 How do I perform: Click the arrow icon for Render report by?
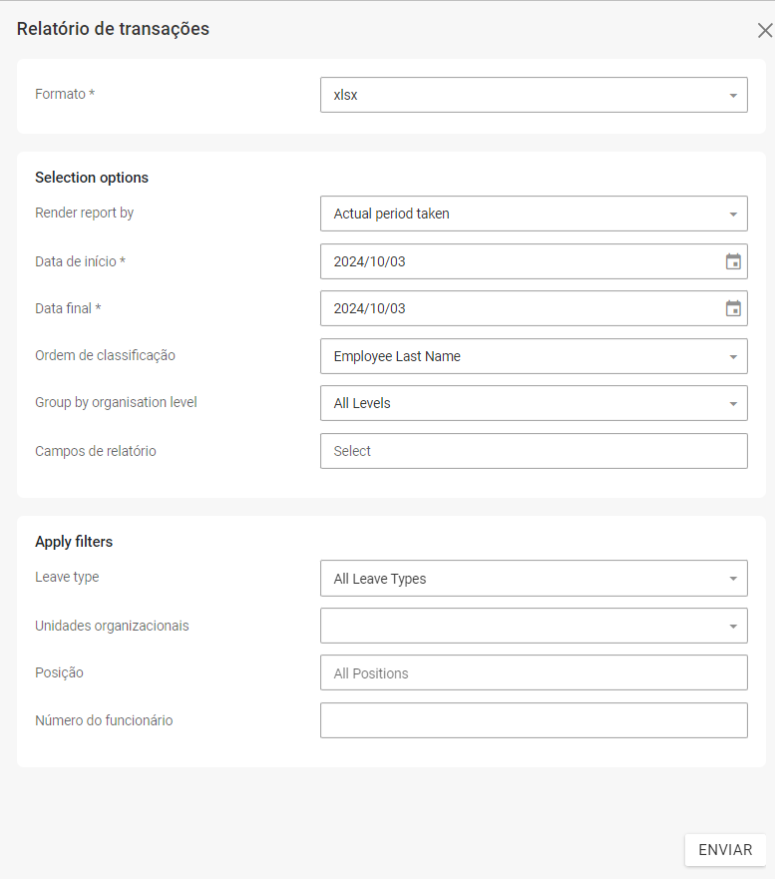point(733,214)
